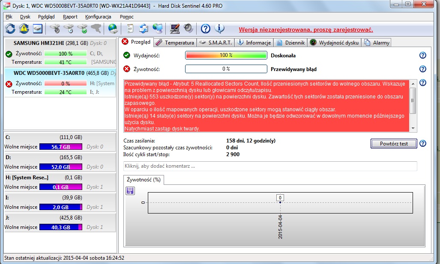Click the C: free space bar 56,7 GB

[x=61, y=147]
